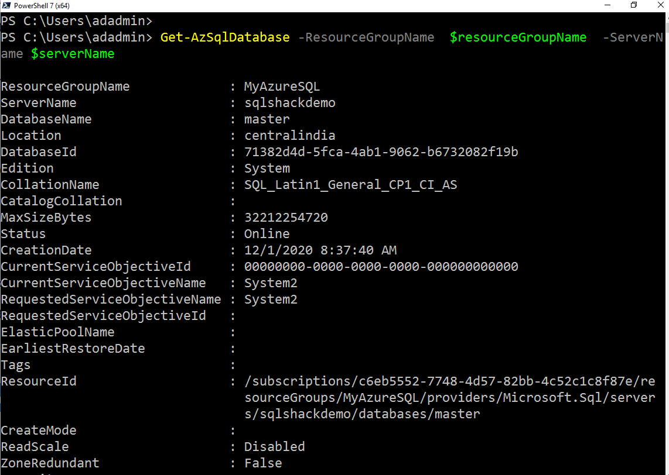Click the ReadScale Disabled value

point(274,447)
